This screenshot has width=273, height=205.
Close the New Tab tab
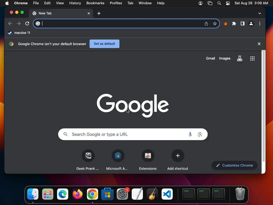(x=89, y=13)
